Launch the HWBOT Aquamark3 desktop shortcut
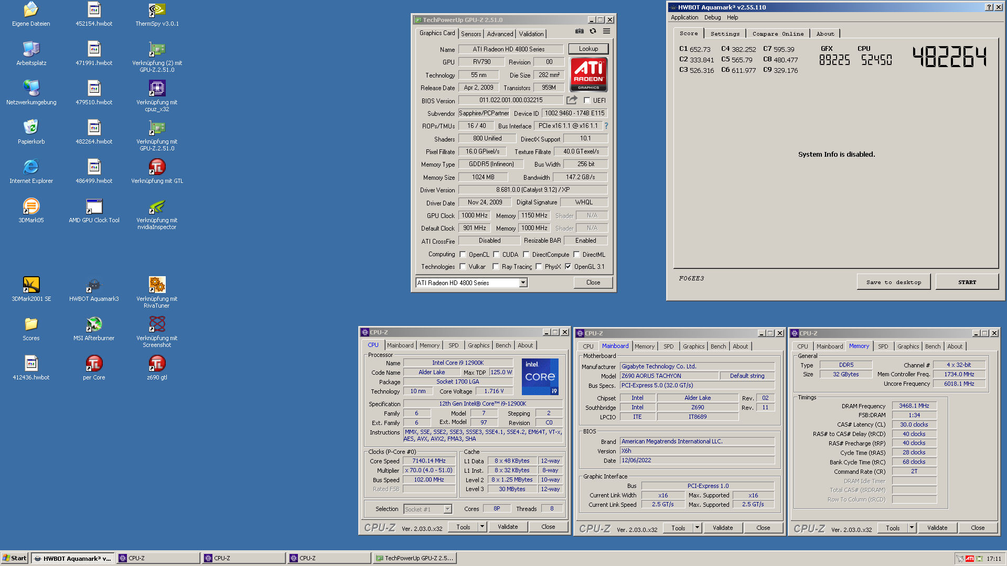Screen dimensions: 1007x566 pos(94,285)
